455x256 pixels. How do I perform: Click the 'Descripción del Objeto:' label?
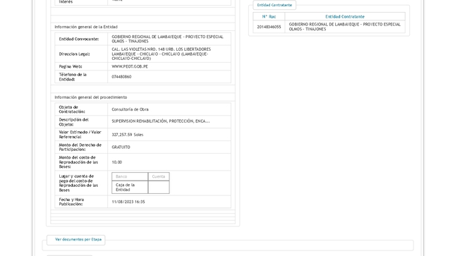[73, 122]
